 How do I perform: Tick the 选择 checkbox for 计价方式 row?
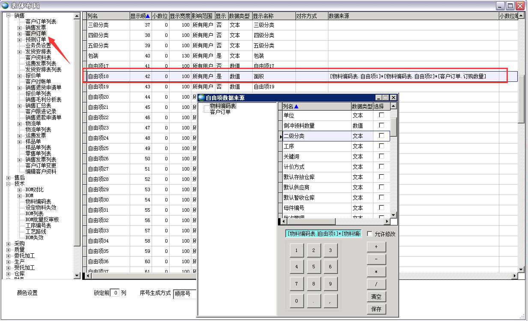pyautogui.click(x=381, y=167)
